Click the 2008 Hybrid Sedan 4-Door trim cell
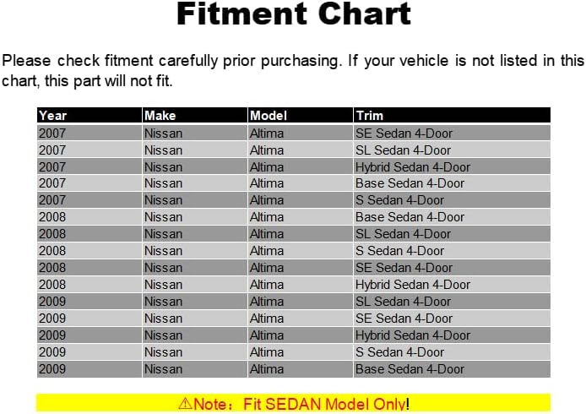The width and height of the screenshot is (586, 414). pos(452,285)
